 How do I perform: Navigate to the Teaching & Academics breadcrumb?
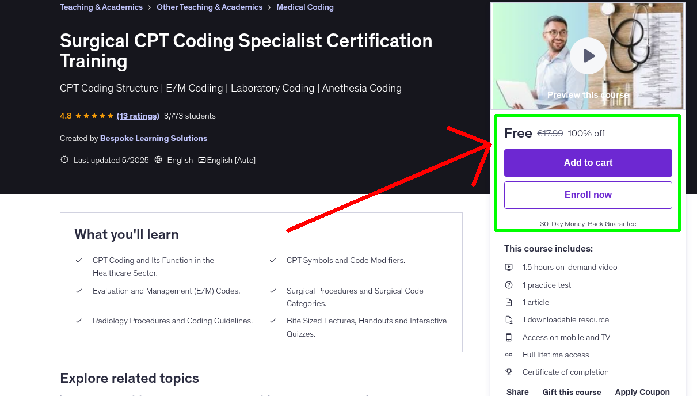tap(101, 7)
